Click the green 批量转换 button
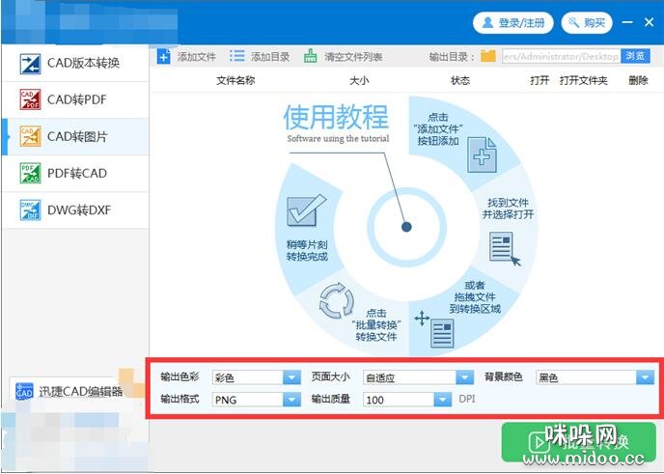 [x=579, y=442]
